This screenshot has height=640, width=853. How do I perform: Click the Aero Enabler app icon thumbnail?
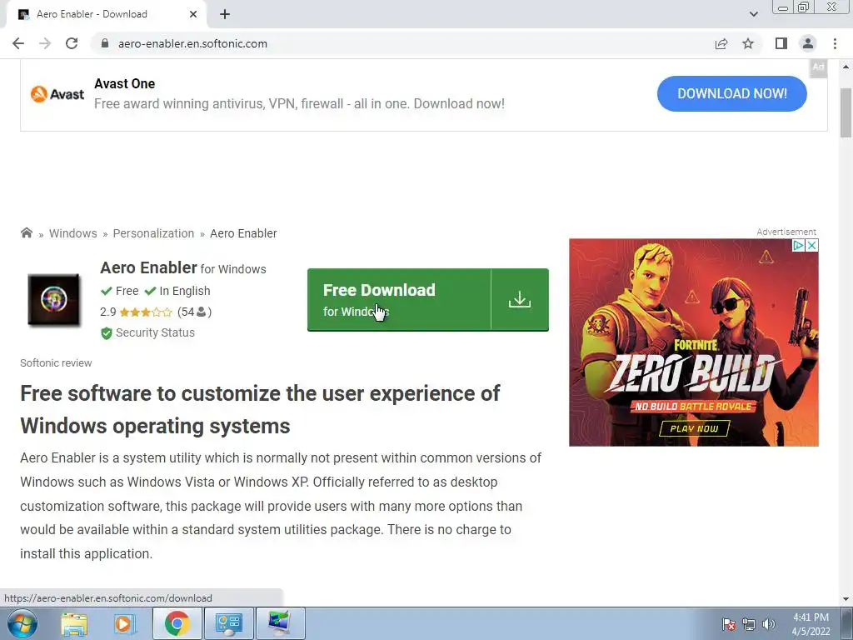tap(54, 299)
